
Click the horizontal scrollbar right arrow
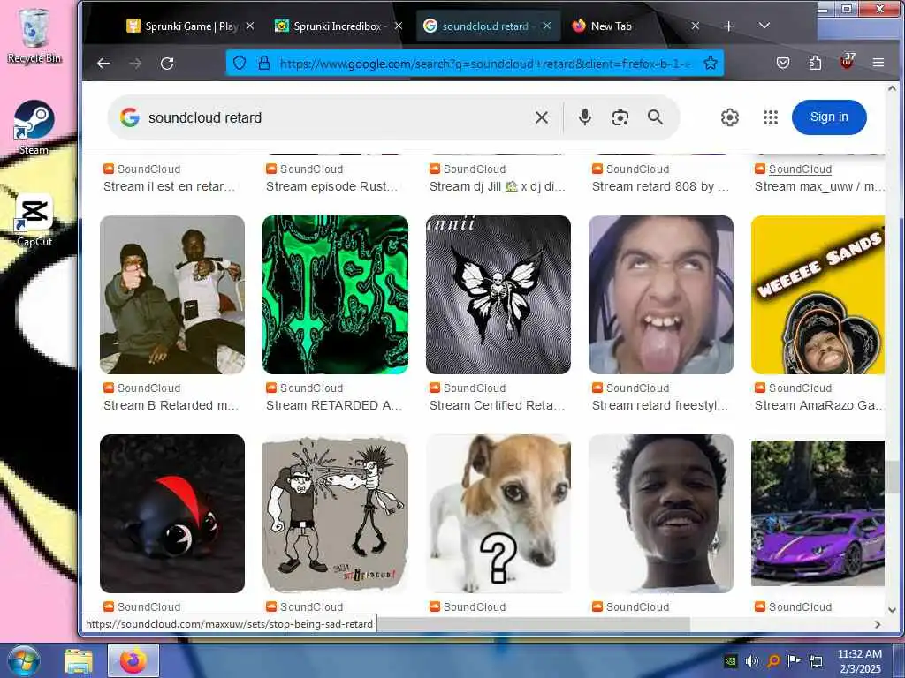click(x=878, y=624)
